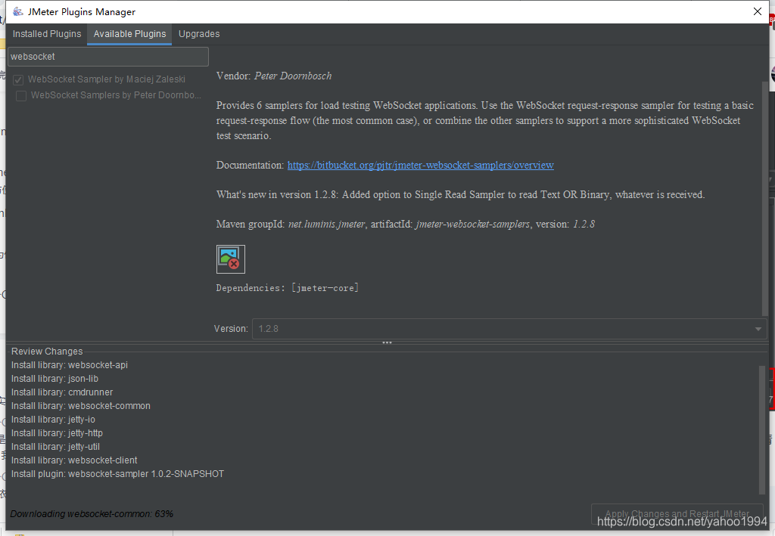Click the split pane divider dots handle
This screenshot has width=775, height=536.
coord(387,342)
